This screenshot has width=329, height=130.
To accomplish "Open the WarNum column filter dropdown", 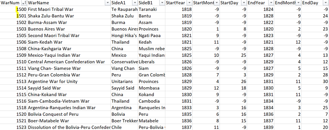I will pos(24,3).
